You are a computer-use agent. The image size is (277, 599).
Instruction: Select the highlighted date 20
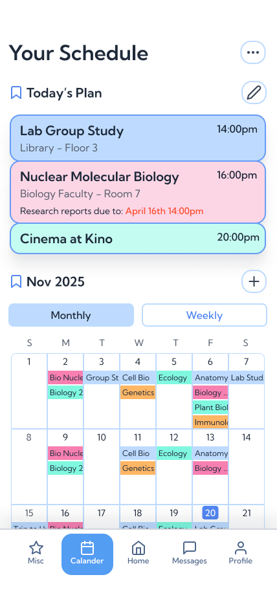(210, 513)
